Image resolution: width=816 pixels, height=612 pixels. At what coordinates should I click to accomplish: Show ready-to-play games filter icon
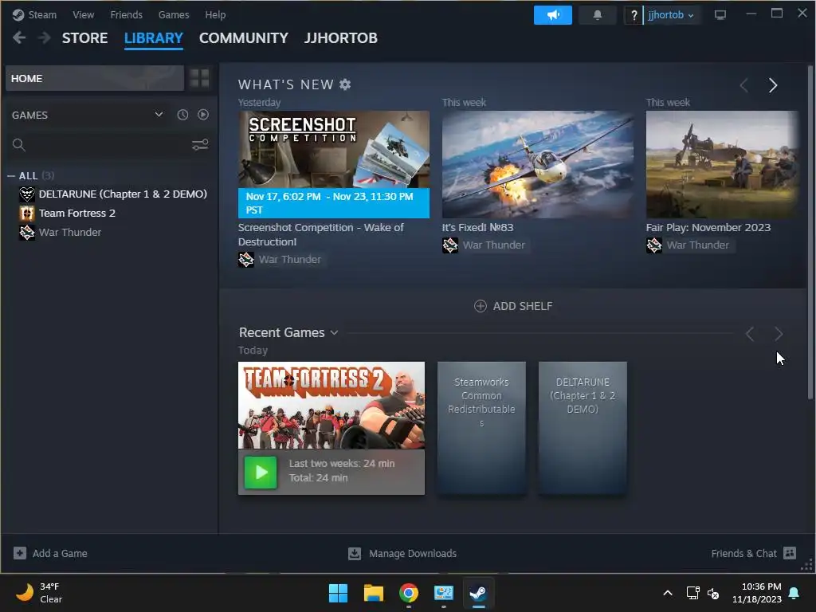pos(203,115)
